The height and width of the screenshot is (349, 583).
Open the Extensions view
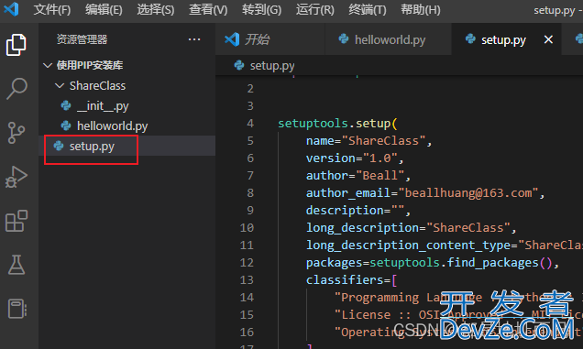(16, 221)
